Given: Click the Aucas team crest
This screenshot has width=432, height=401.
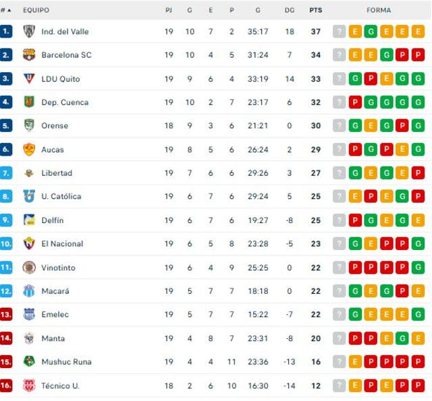Looking at the screenshot, I should (28, 150).
